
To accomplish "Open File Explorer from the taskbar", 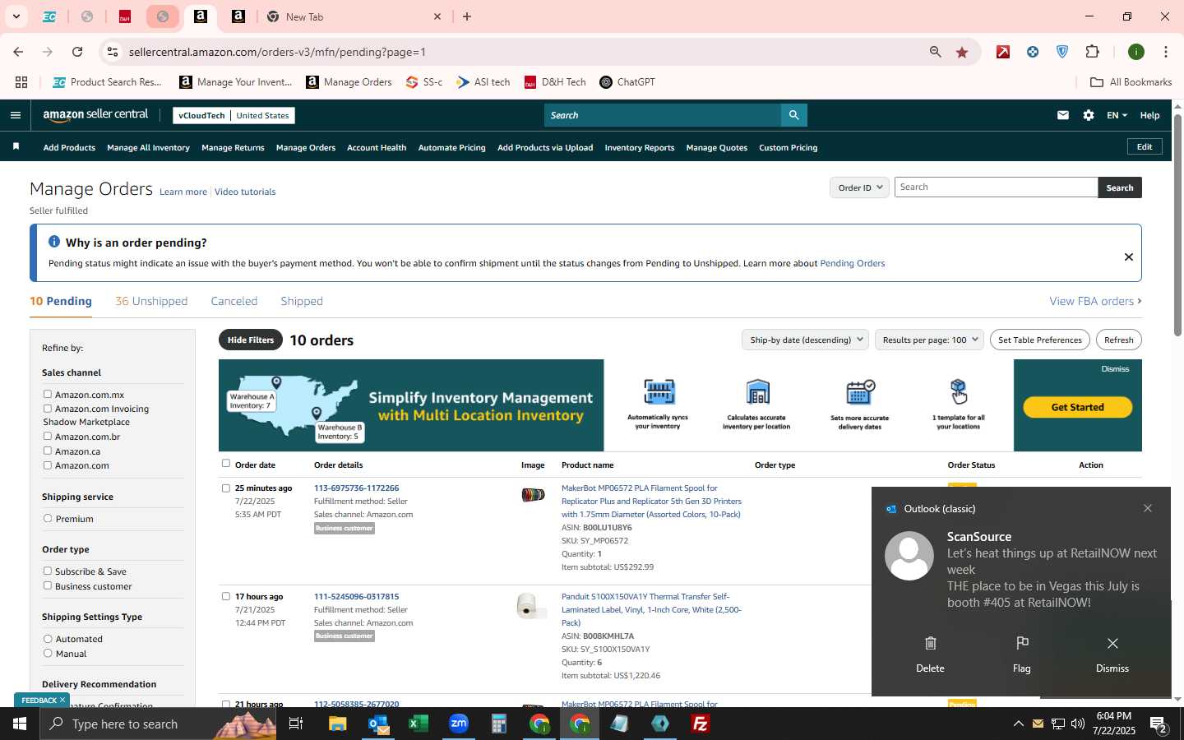I will (x=338, y=724).
